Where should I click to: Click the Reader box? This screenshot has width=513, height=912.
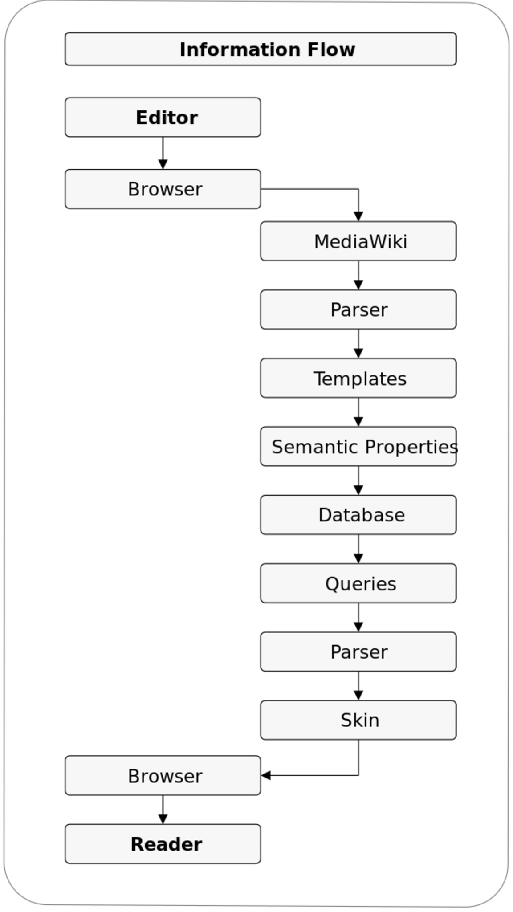coord(163,844)
